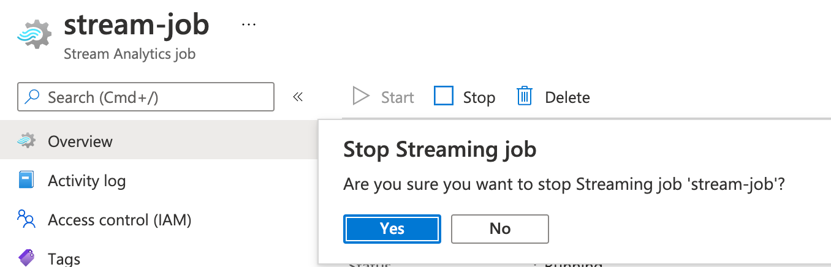Click the Delete text label in the toolbar

pos(567,97)
